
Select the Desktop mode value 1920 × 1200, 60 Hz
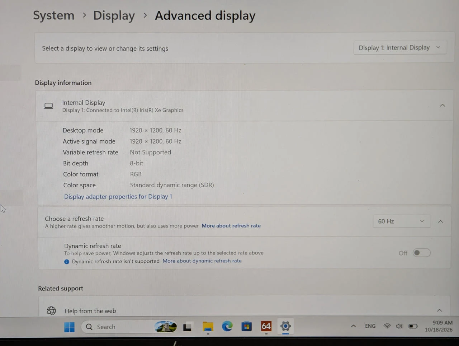(155, 130)
